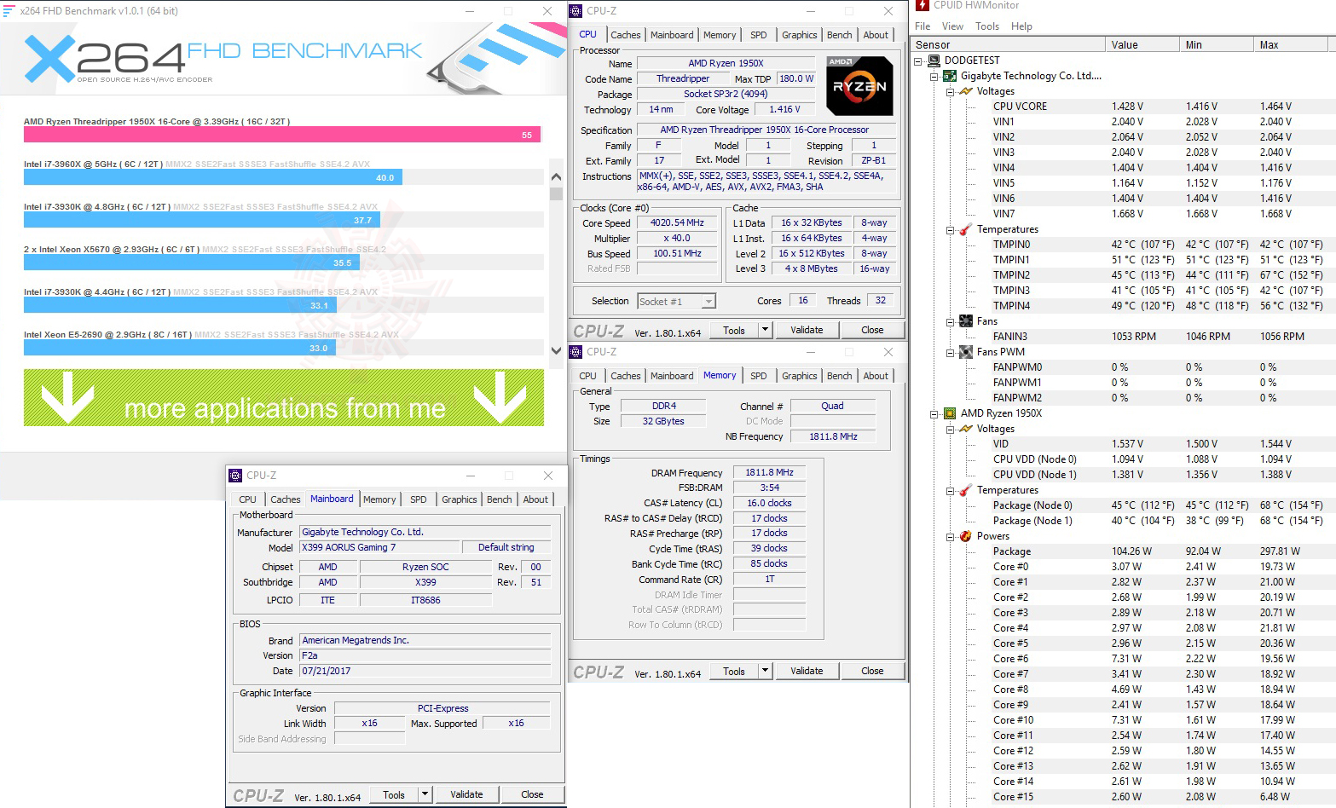The width and height of the screenshot is (1336, 808).
Task: Switch to the SPD tab in the CPU-Z Memory window
Action: point(758,376)
